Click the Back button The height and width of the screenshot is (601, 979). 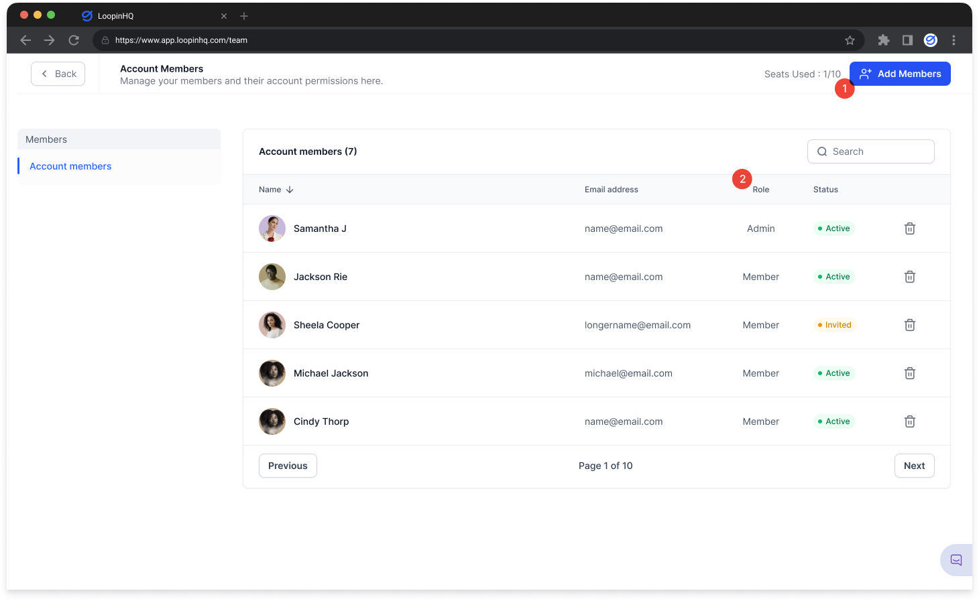(x=58, y=74)
